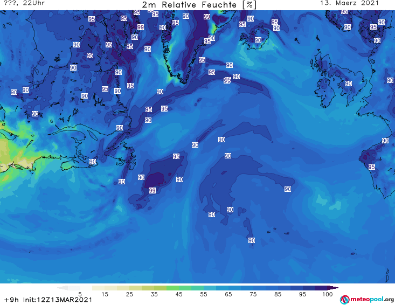
Task: Click the 90 contour label inside Iceland
Action: click(x=258, y=40)
